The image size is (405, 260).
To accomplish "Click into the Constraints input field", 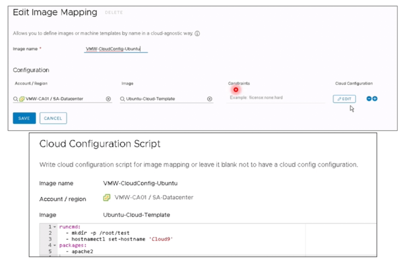I will coord(275,98).
